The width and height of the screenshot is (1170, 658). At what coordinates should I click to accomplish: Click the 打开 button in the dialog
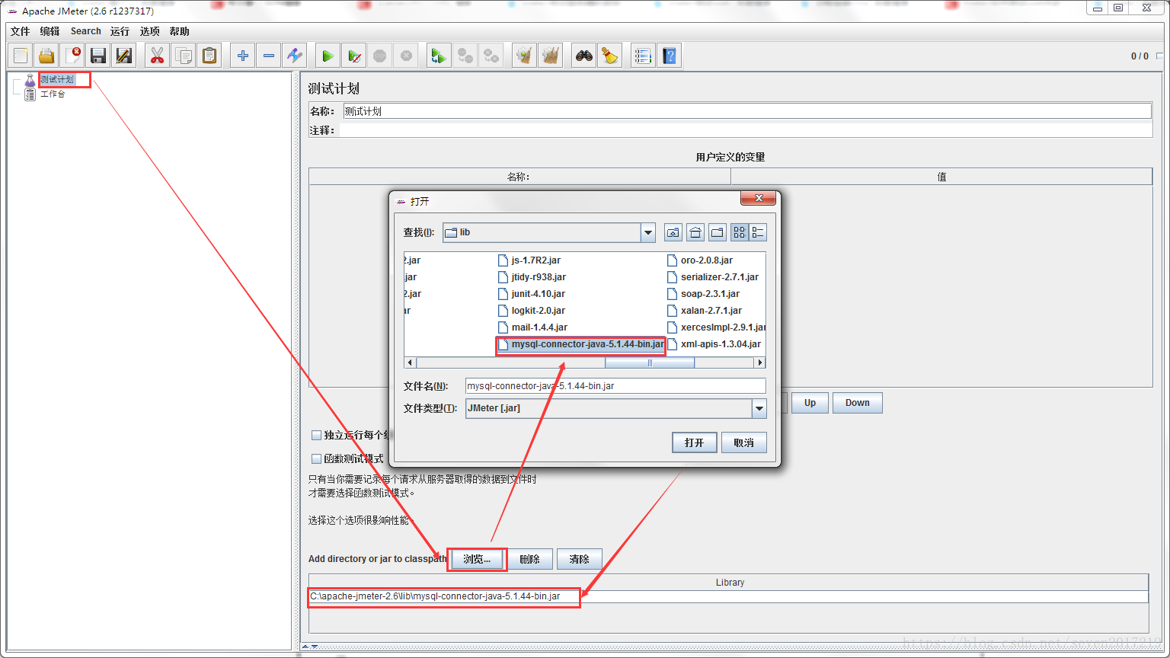click(x=694, y=442)
